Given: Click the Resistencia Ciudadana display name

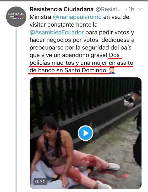Looking at the screenshot, I should tap(62, 9).
